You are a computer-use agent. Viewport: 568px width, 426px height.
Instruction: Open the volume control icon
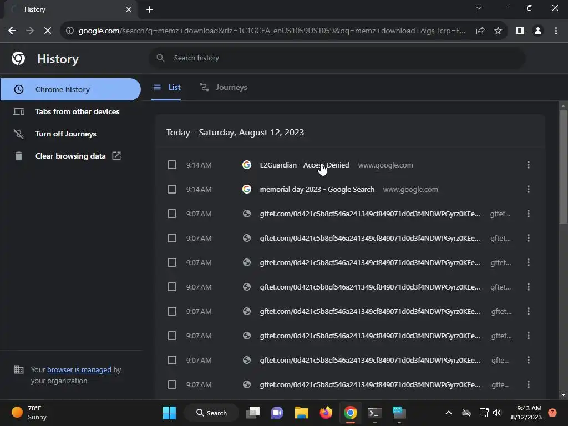point(497,413)
